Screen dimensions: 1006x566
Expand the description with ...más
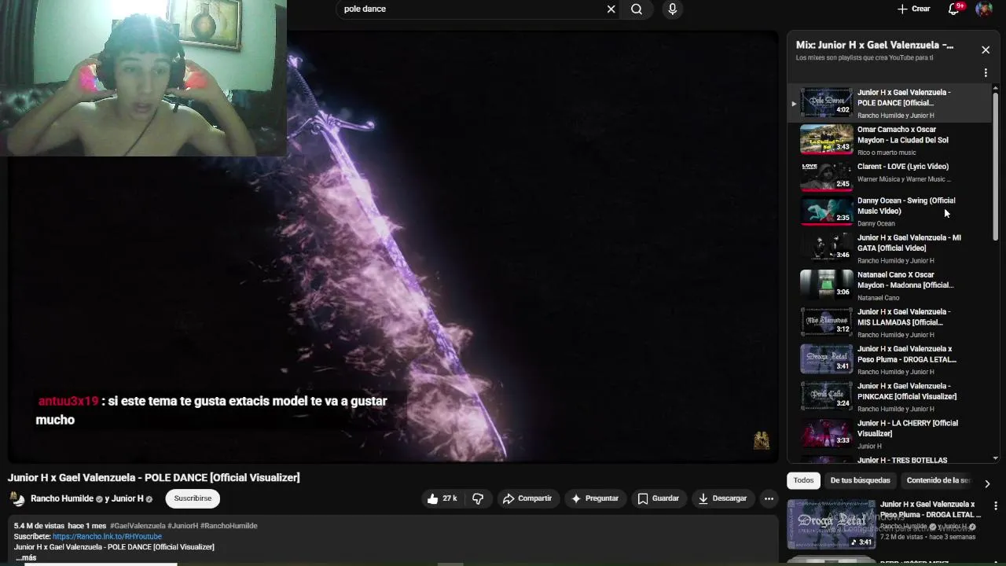coord(26,557)
